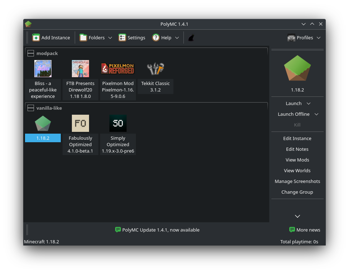The width and height of the screenshot is (349, 273).
Task: Click Launch Offline
Action: pos(294,114)
